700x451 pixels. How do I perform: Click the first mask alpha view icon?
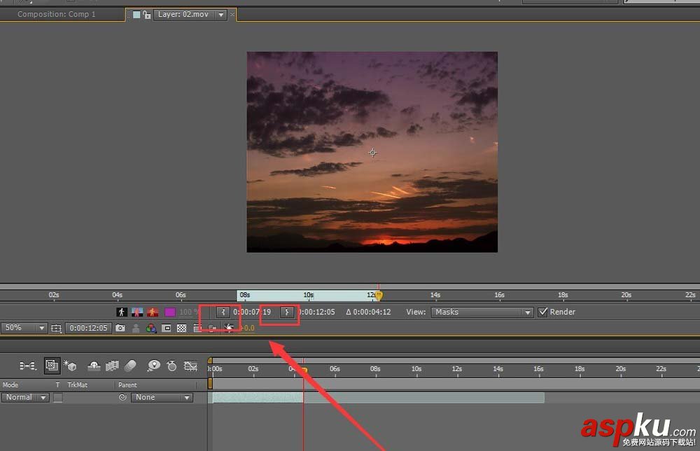121,312
